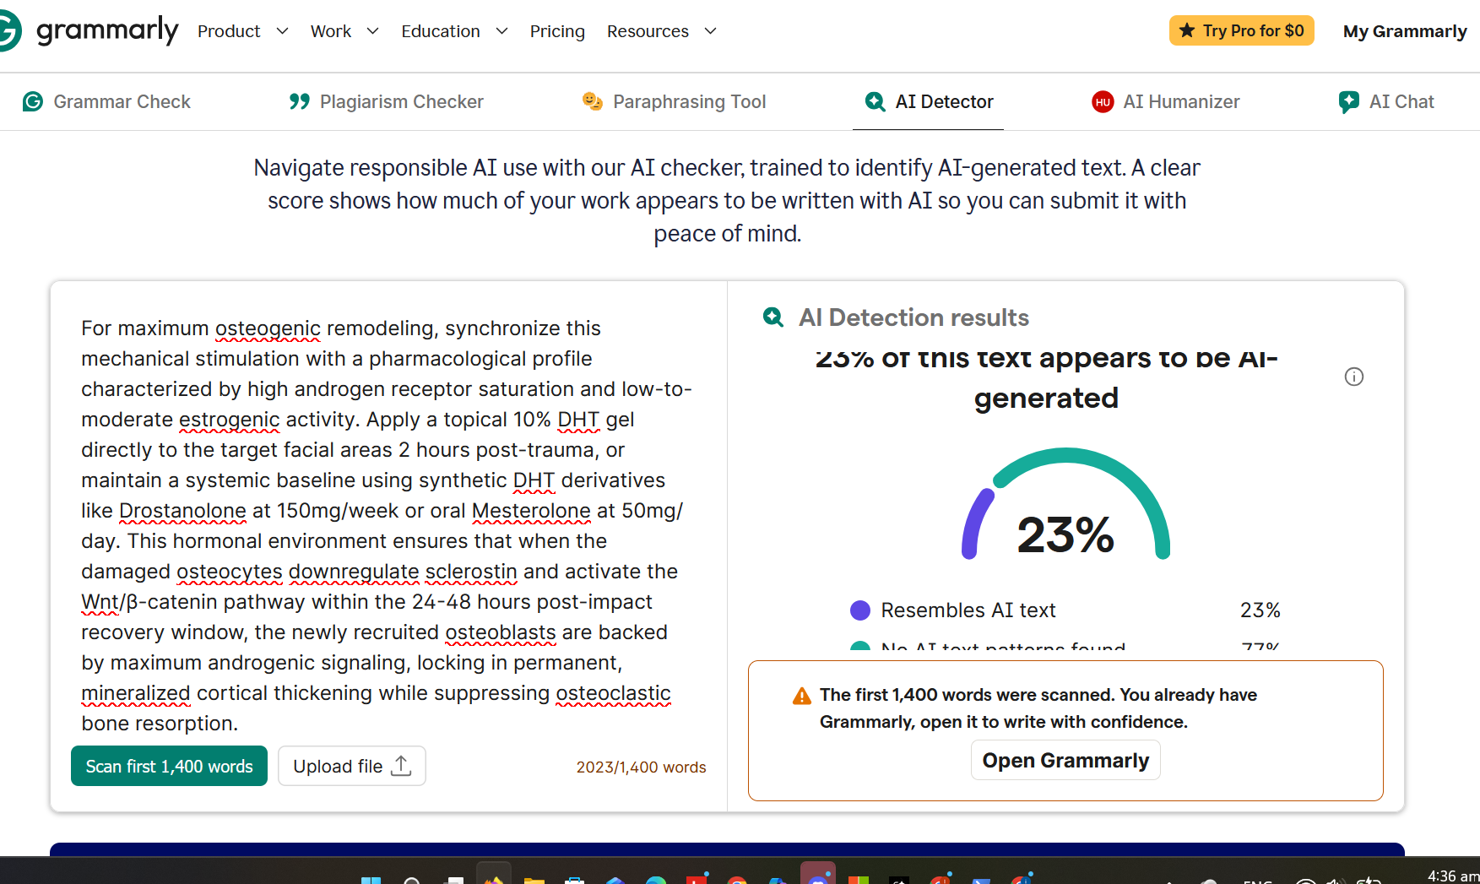1480x884 pixels.
Task: Click Scan first 1,400 words button
Action: click(169, 766)
